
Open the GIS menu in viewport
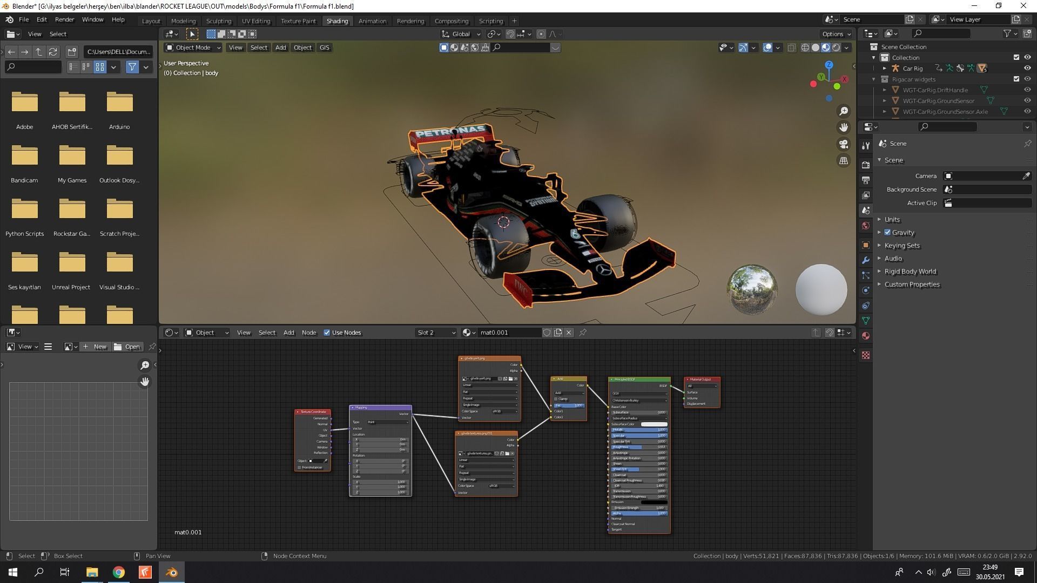click(324, 48)
